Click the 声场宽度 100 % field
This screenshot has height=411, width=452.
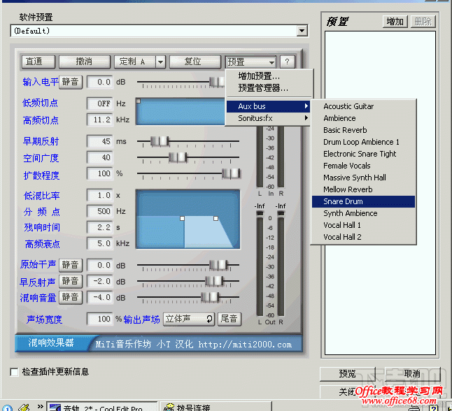(100, 319)
